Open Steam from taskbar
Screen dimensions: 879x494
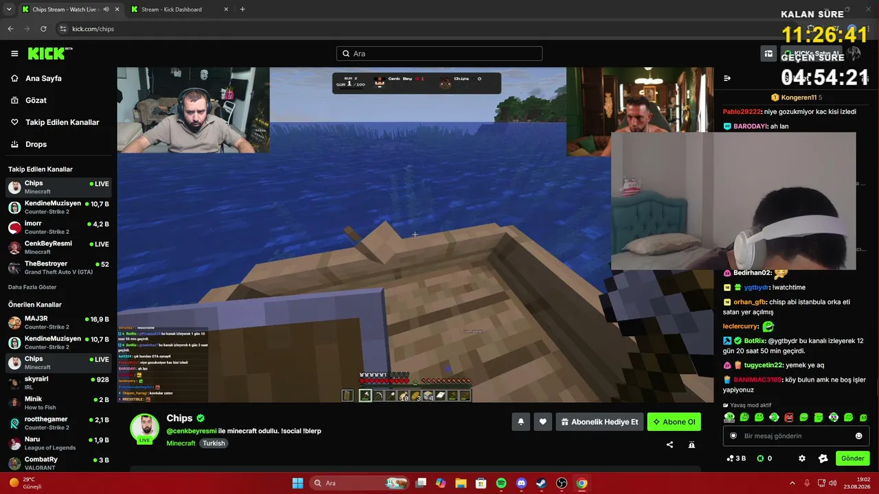(541, 483)
